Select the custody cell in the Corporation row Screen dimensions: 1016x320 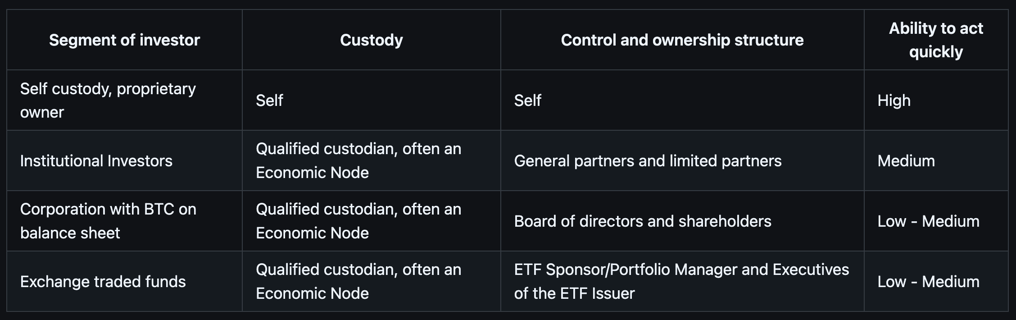[x=358, y=221]
